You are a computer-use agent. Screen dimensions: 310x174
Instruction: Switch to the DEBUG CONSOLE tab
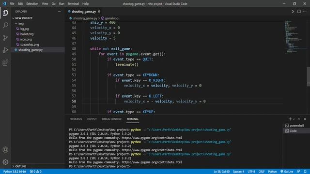(112, 119)
